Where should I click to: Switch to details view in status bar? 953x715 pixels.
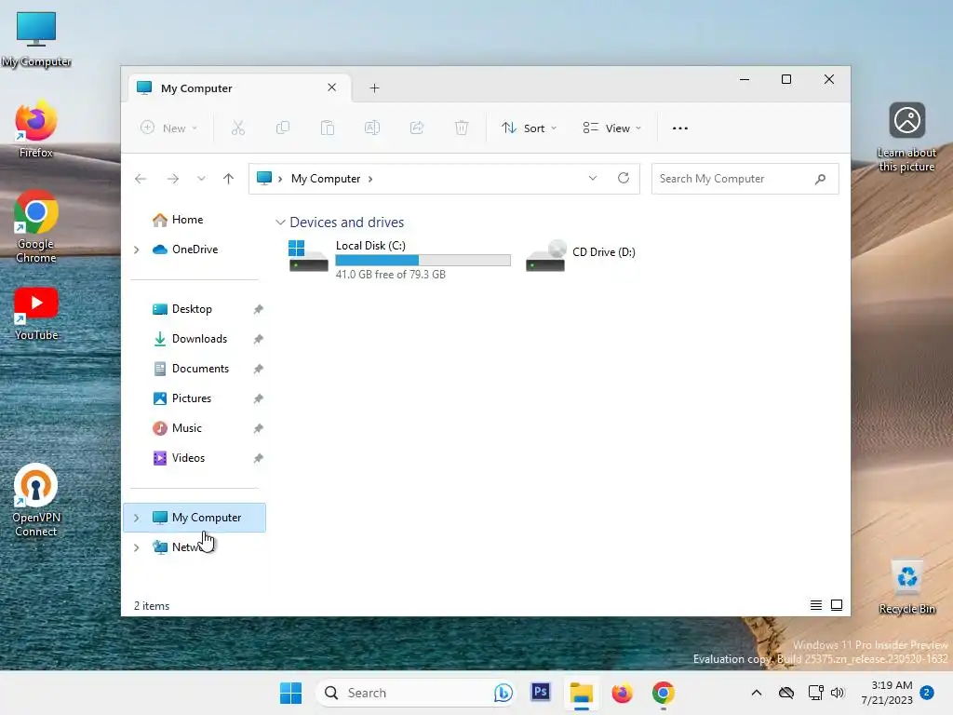click(x=815, y=605)
